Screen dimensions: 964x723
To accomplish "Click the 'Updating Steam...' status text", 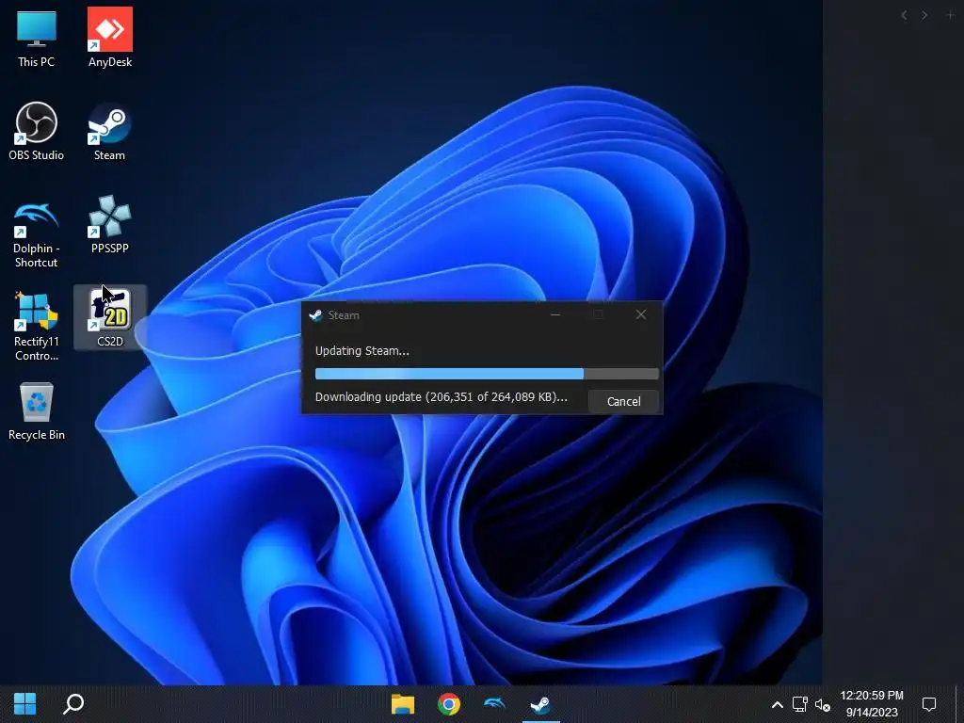I will (362, 351).
